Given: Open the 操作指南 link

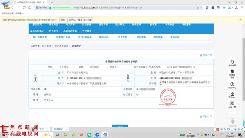Looking at the screenshot, I should [x=141, y=37].
